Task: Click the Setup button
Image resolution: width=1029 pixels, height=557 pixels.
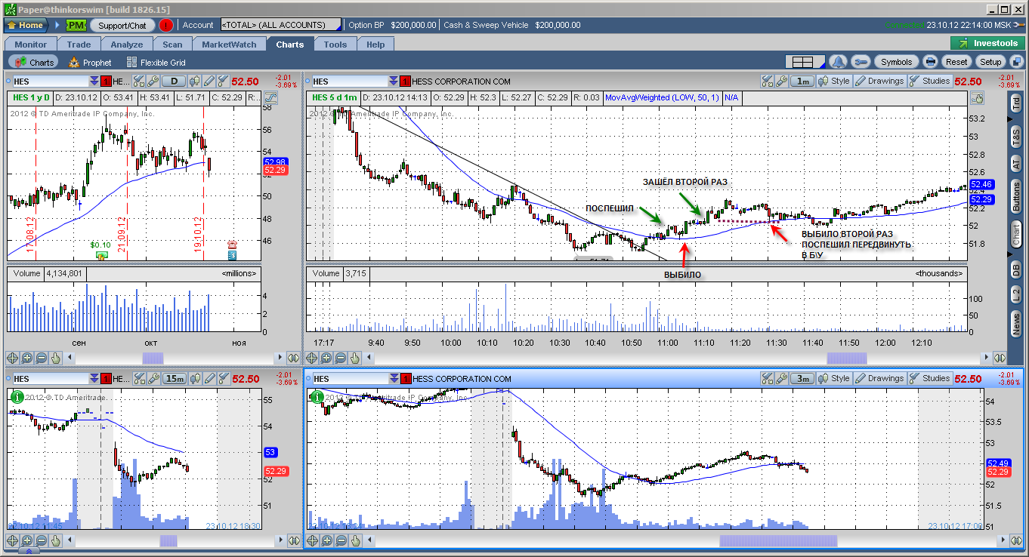Action: point(990,62)
